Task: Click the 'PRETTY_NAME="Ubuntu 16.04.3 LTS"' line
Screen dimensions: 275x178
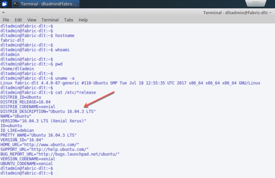Action: pyautogui.click(x=39, y=135)
